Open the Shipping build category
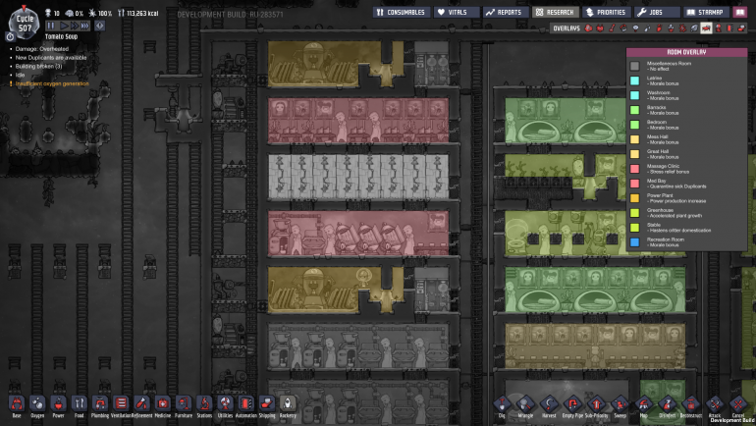 pos(267,403)
